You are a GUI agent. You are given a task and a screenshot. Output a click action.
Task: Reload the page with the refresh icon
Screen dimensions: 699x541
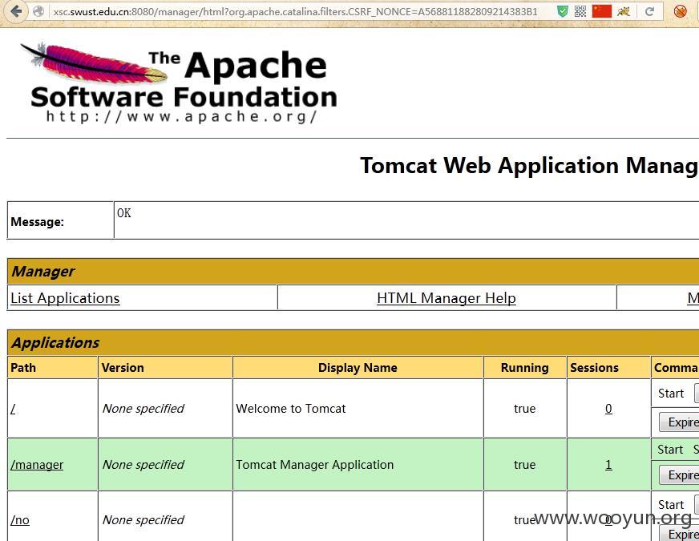tap(650, 11)
